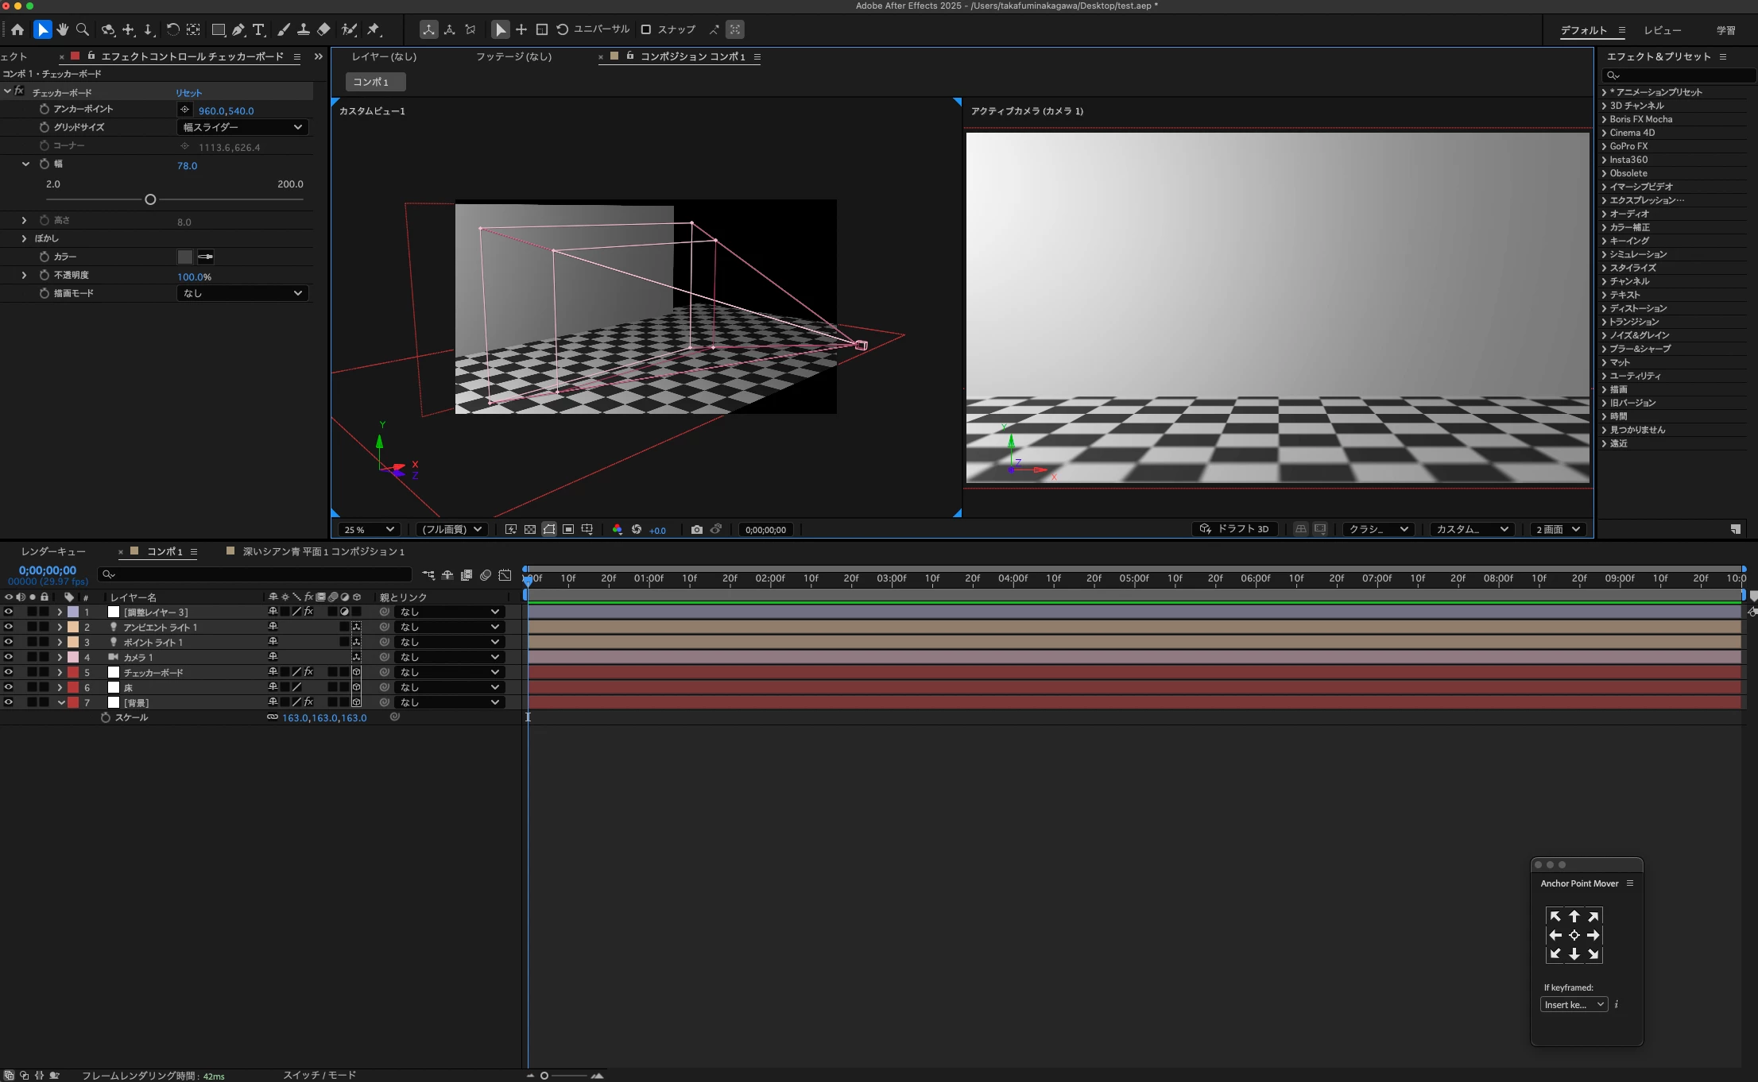Select the Hand tool in toolbar
Viewport: 1758px width, 1082px height.
click(x=62, y=30)
